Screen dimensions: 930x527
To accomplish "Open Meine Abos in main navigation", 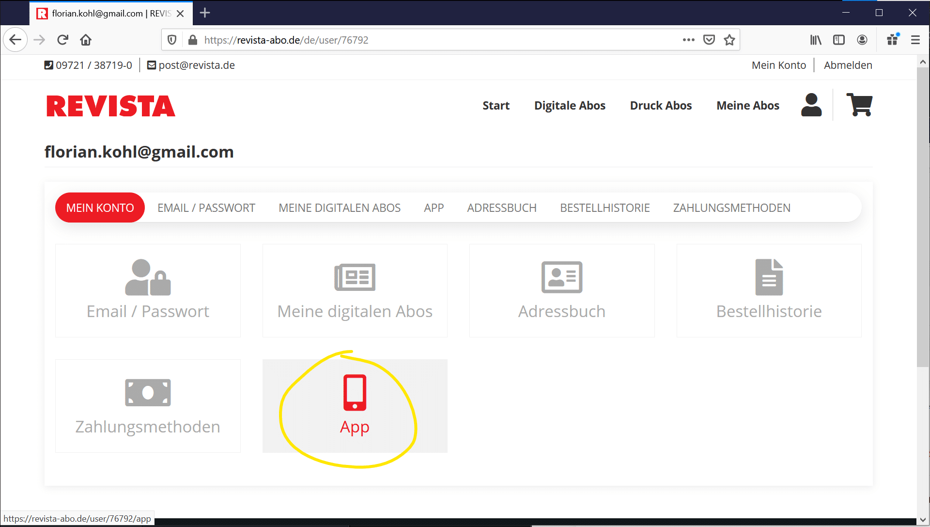I will [x=748, y=105].
